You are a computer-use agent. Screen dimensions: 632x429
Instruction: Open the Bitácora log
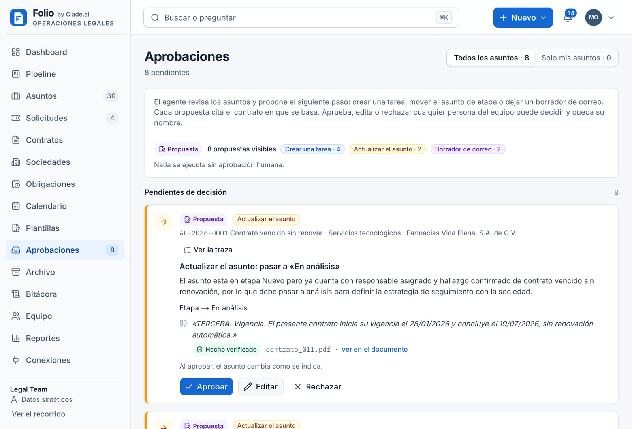pyautogui.click(x=65, y=294)
